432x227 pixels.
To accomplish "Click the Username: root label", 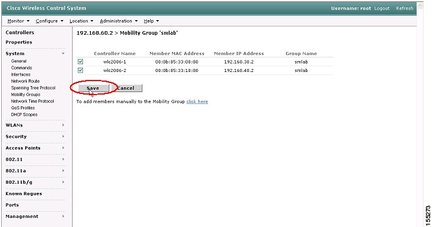I will [351, 9].
